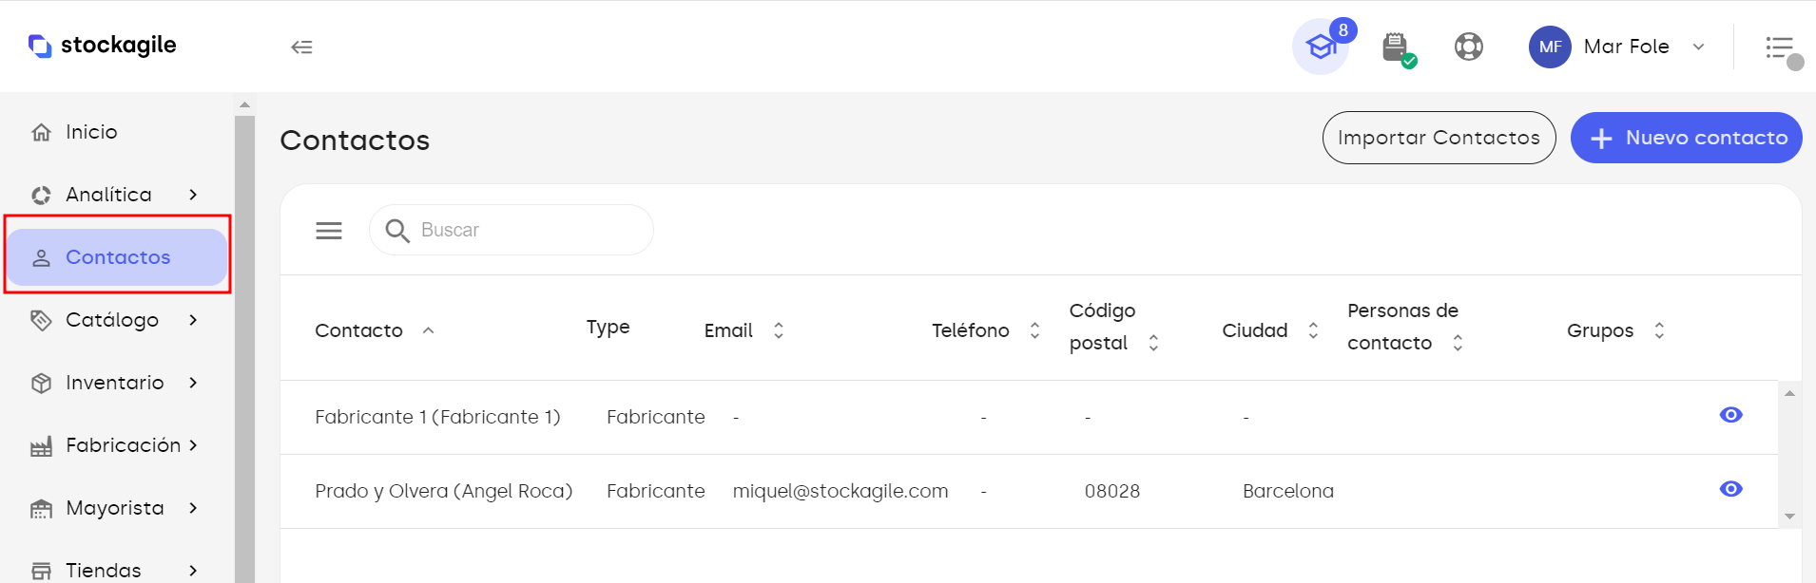Click the MF user avatar
Viewport: 1816px width, 583px height.
coord(1550,47)
